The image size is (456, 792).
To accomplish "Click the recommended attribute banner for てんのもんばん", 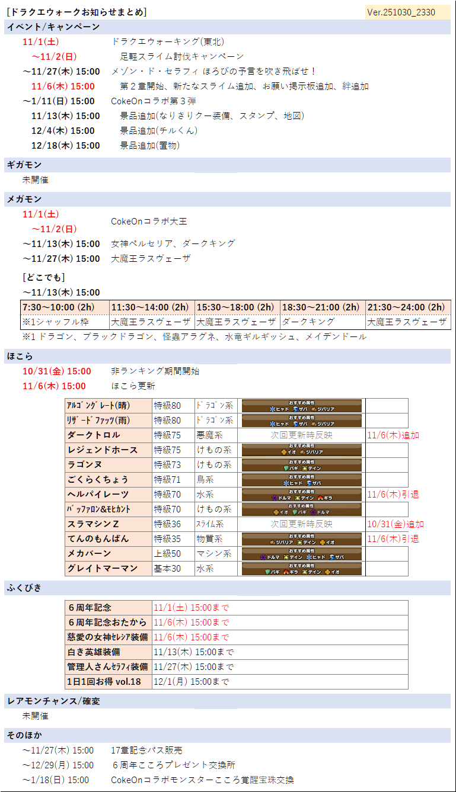I will (301, 539).
